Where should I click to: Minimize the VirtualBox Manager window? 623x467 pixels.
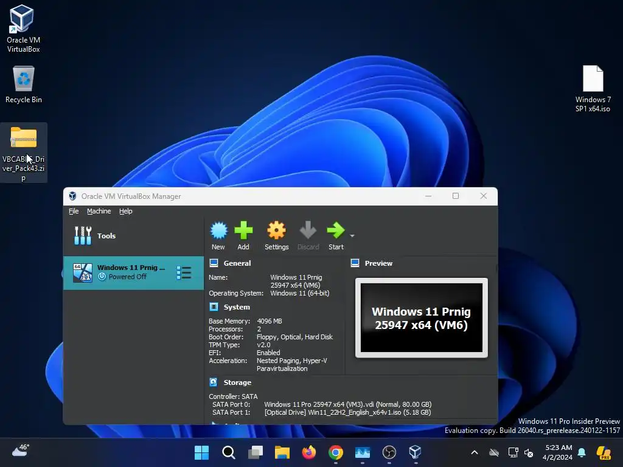tap(428, 196)
